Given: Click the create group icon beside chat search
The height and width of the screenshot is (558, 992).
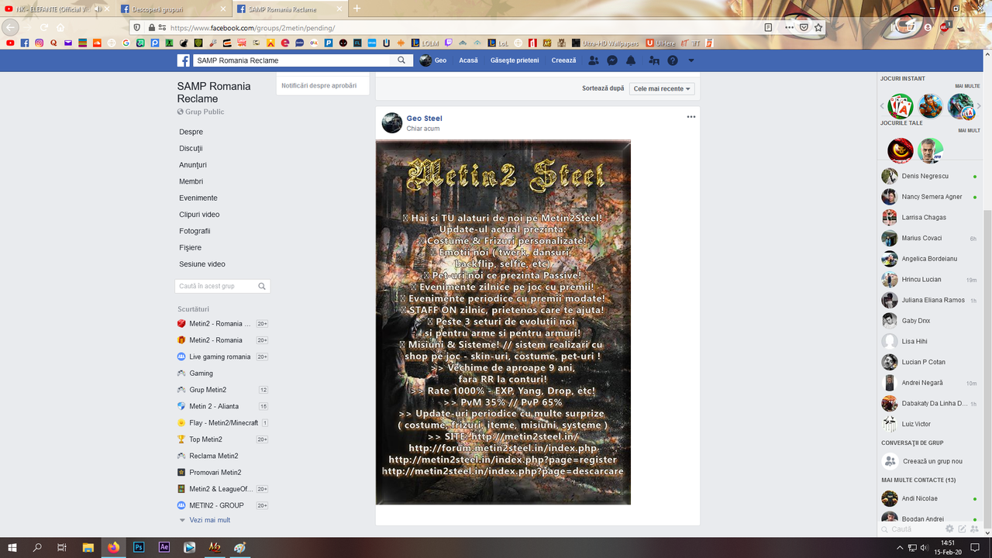Looking at the screenshot, I should pyautogui.click(x=975, y=529).
